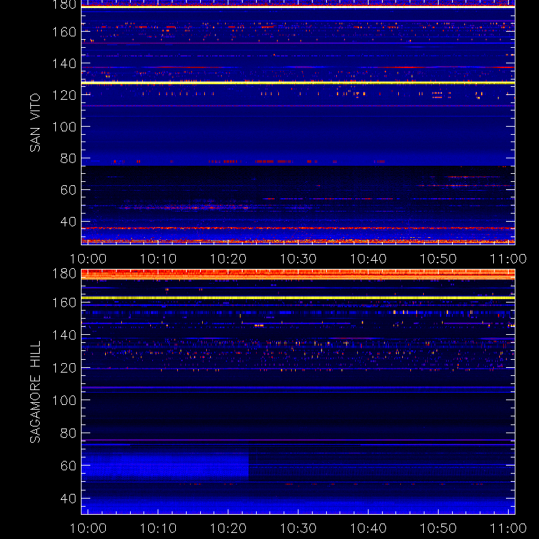Select the 180 tick label in Sagamore Hill panel
The width and height of the screenshot is (539, 539).
point(64,274)
